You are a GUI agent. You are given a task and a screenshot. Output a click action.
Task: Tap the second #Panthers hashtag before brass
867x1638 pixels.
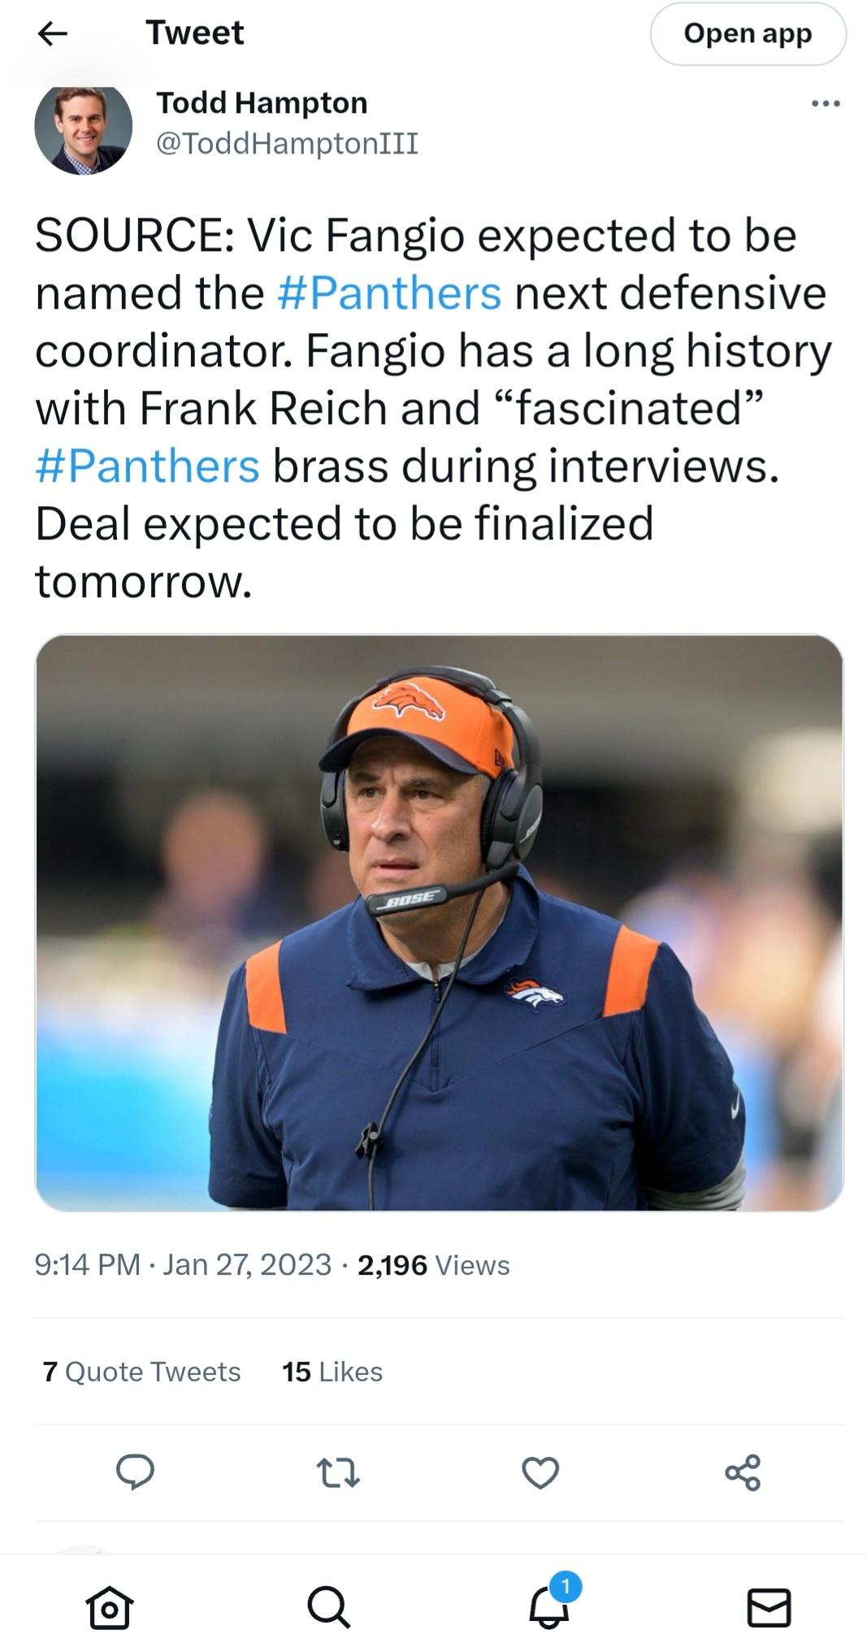[147, 466]
